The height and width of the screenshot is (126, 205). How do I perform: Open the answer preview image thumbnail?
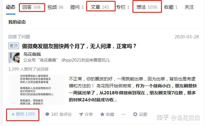36,90
